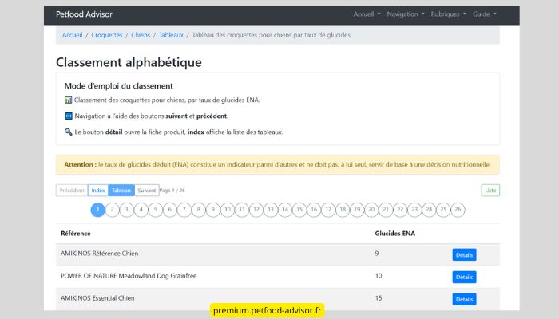This screenshot has height=319, width=559.
Task: Open the Chiens breadcrumb link
Action: 141,35
